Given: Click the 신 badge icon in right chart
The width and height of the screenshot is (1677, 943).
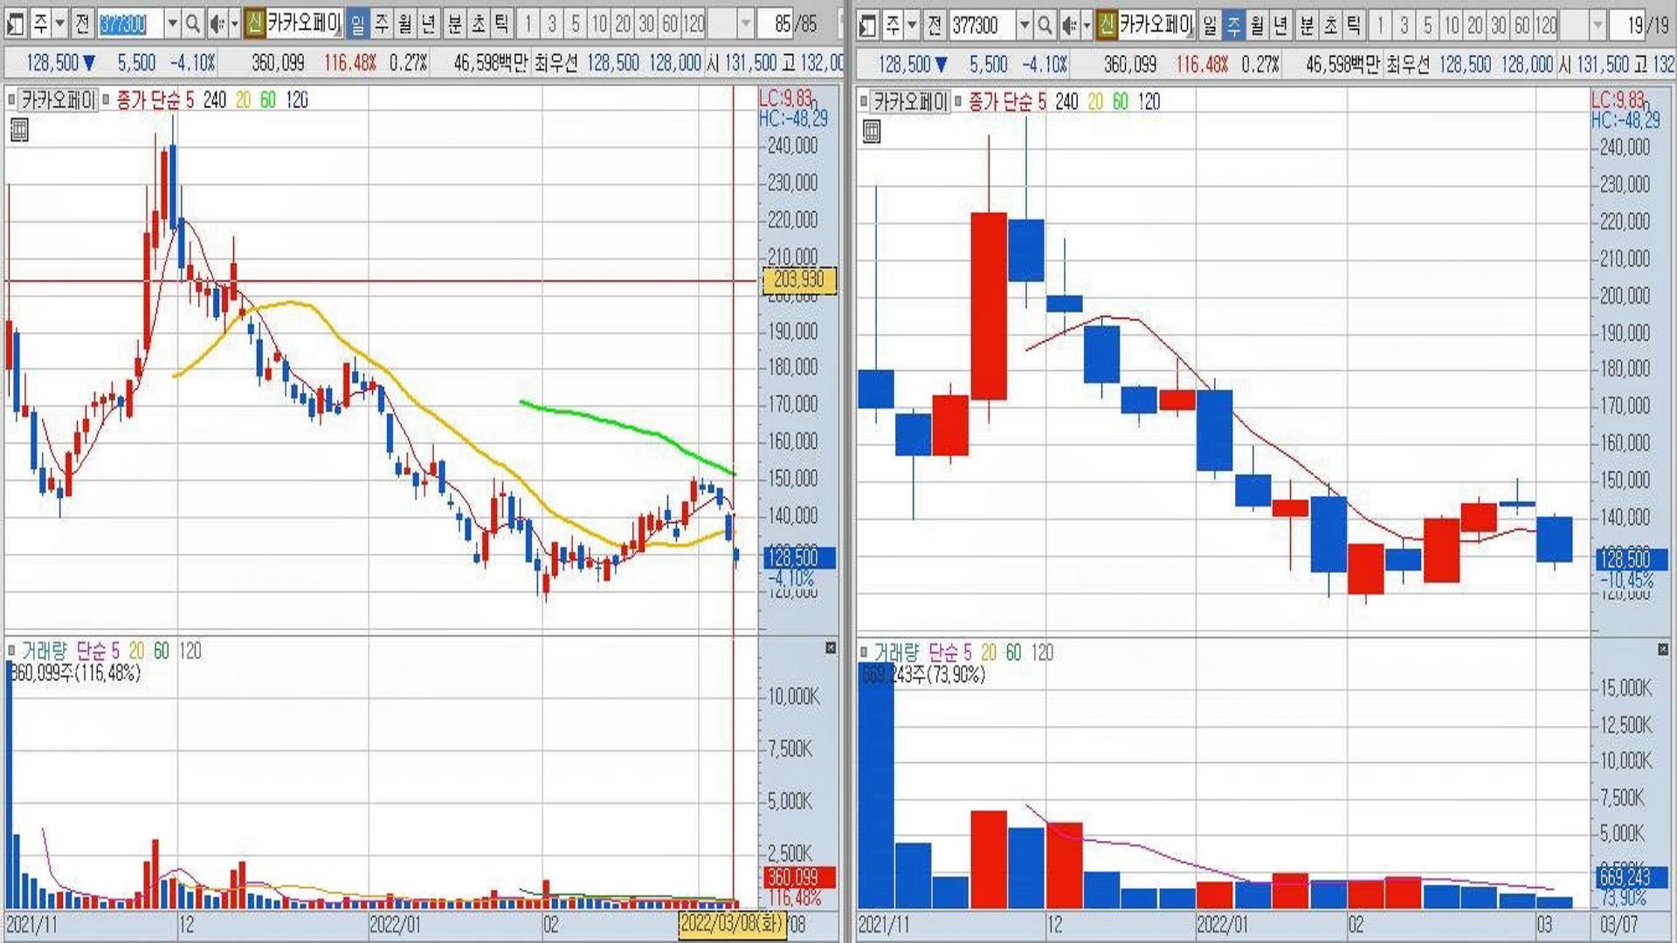Looking at the screenshot, I should pyautogui.click(x=1107, y=24).
